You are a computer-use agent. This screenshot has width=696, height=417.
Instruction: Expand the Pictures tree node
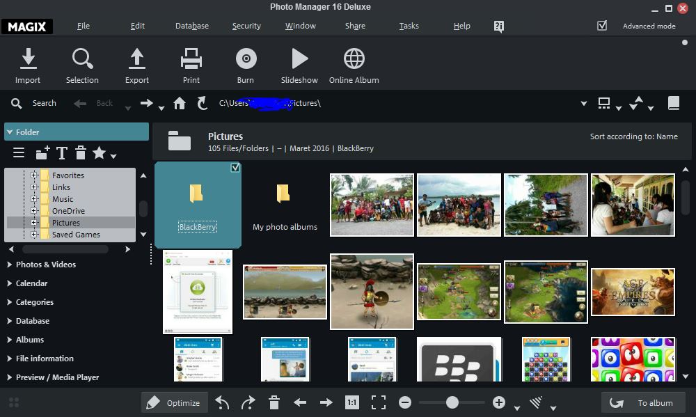(33, 223)
